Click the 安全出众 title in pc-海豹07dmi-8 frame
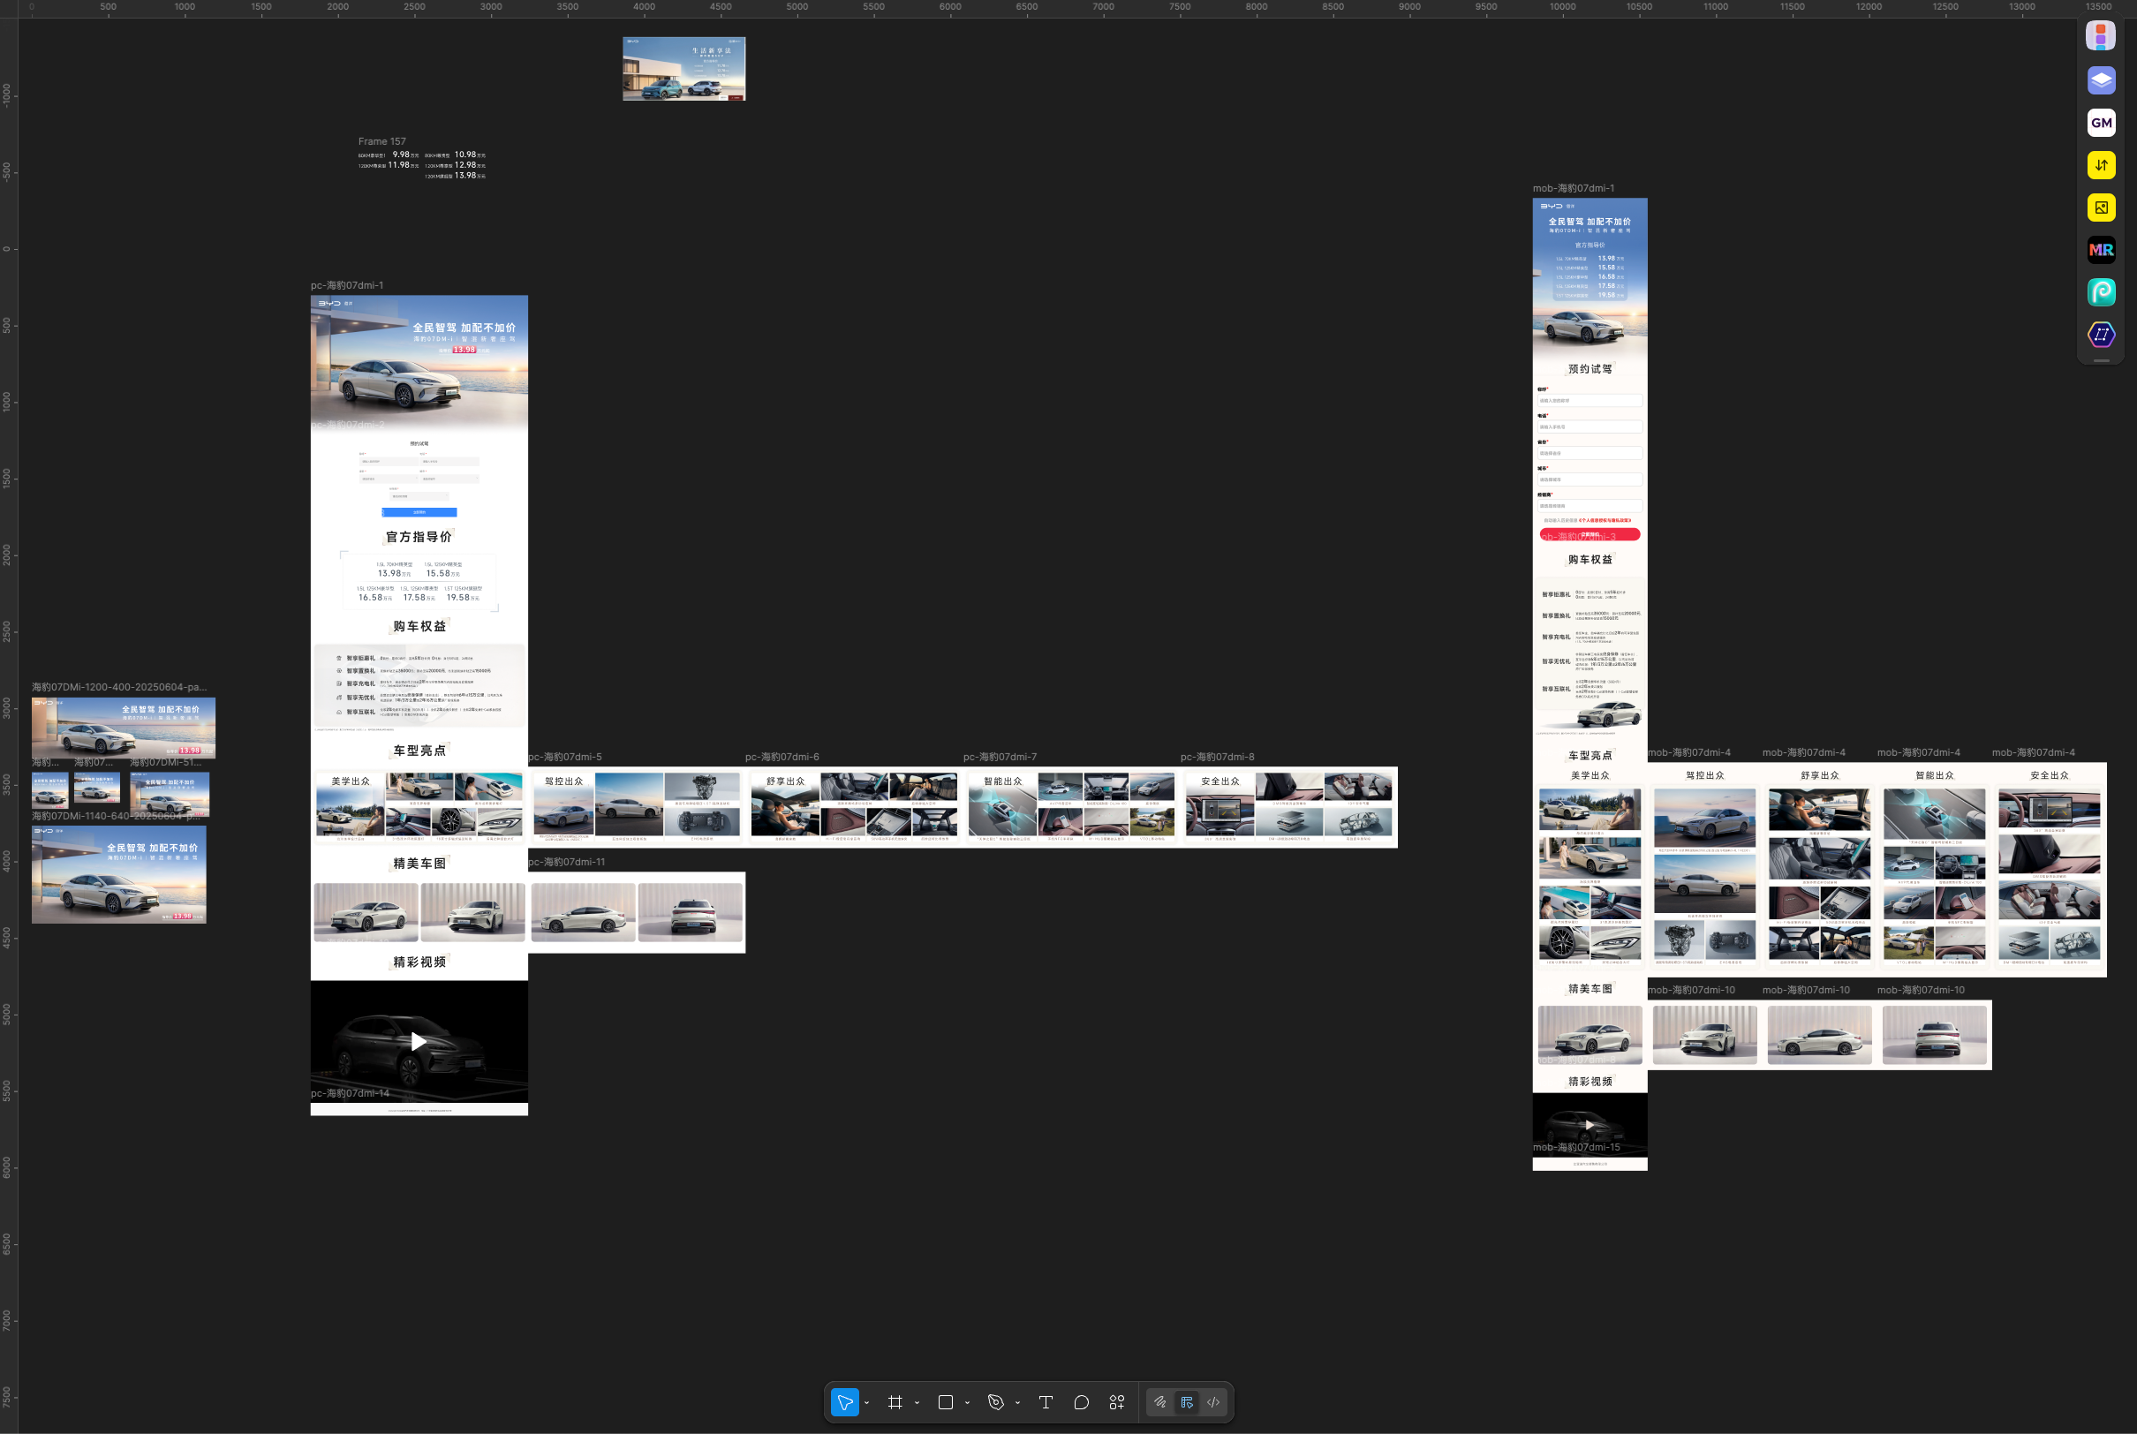The width and height of the screenshot is (2137, 1434). click(1220, 782)
